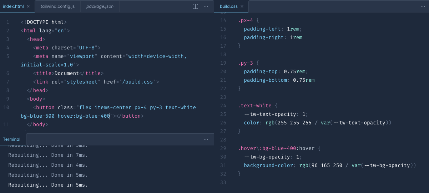Close the index.html tab
This screenshot has height=193, width=429.
[x=28, y=6]
